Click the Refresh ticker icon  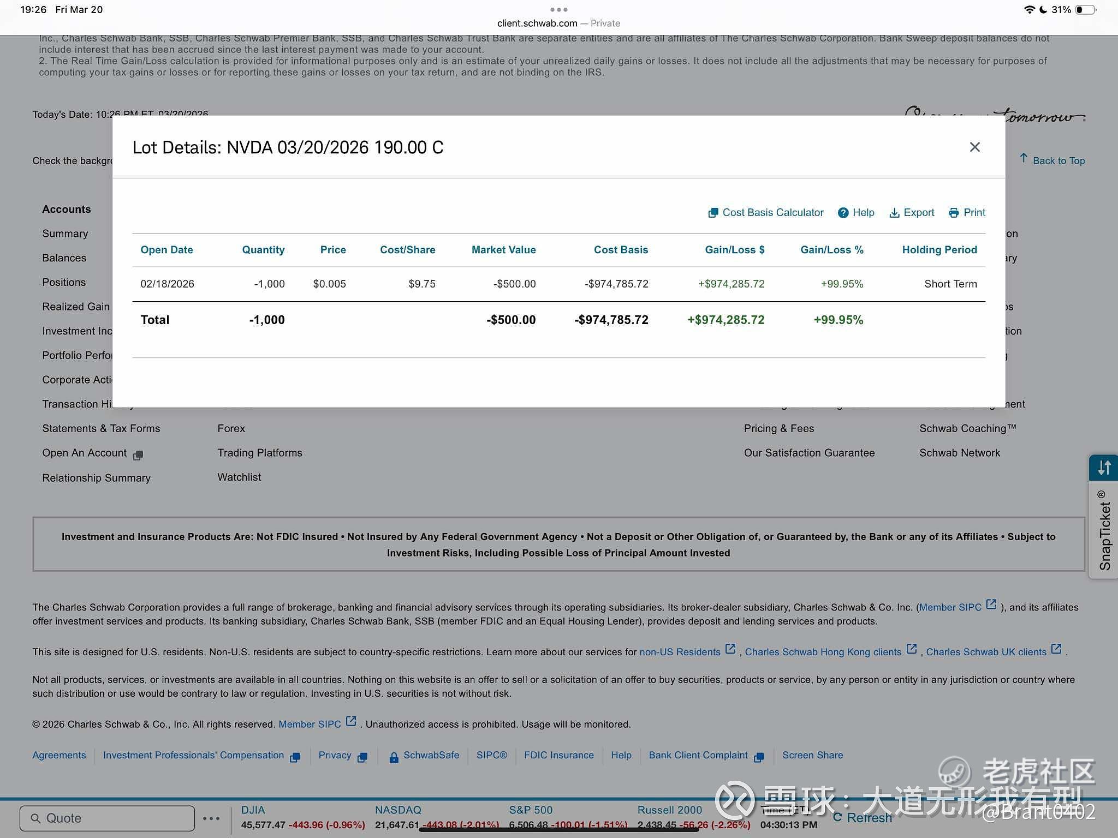point(837,817)
